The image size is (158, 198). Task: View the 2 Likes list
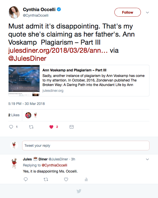click(14, 115)
